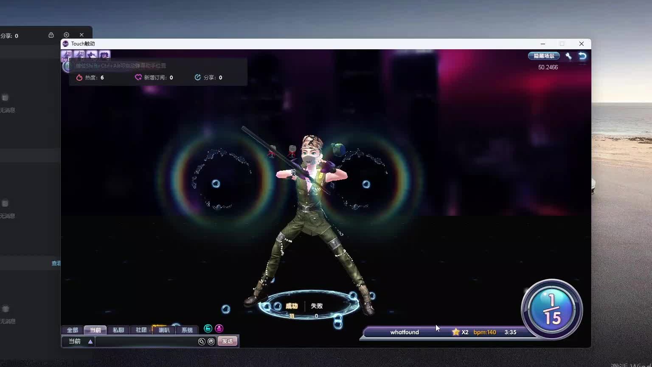Click the gear icon in background panel
The height and width of the screenshot is (367, 652).
tap(66, 35)
